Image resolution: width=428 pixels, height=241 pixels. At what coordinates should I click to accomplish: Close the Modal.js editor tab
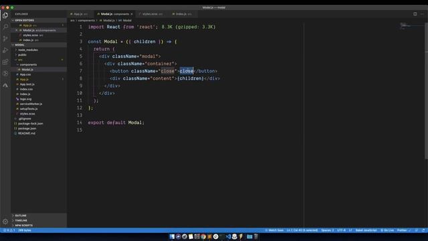[132, 14]
